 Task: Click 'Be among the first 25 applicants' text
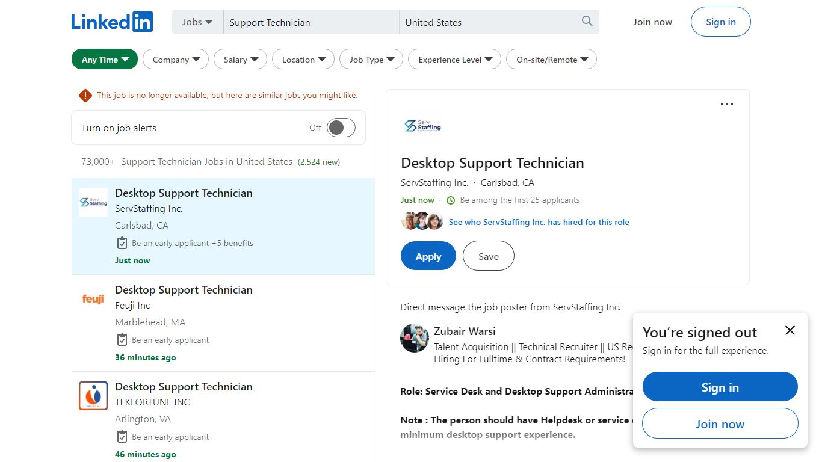click(x=520, y=200)
